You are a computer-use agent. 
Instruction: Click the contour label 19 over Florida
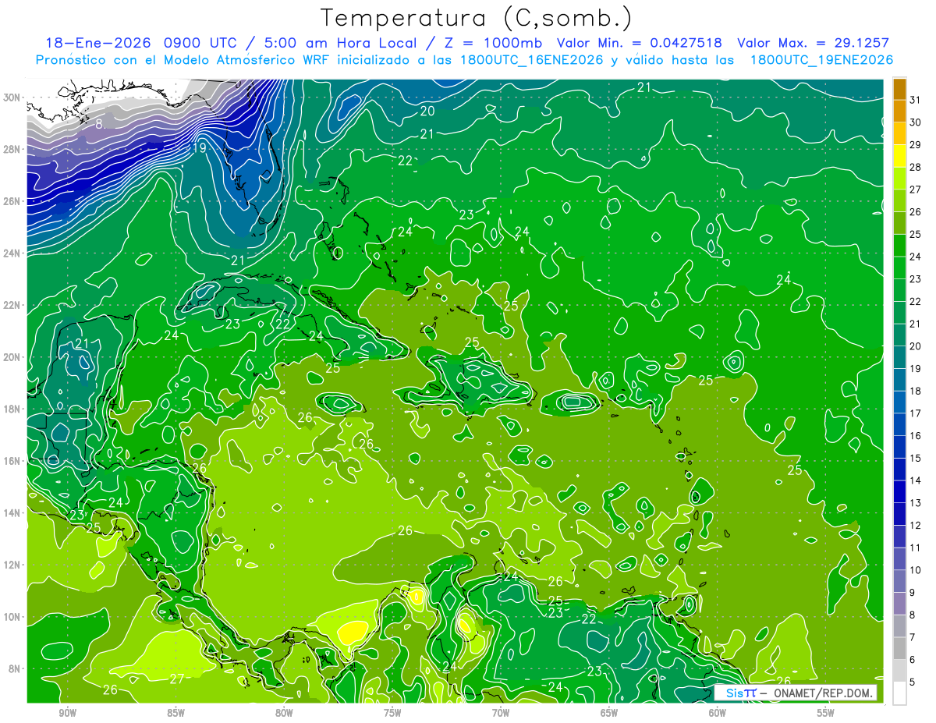pos(198,147)
